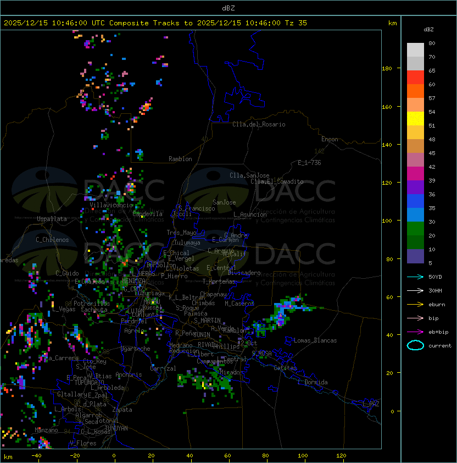Viewport: 457px width, 463px height.
Task: Click the Potrerillos place label
Action: [92, 304]
